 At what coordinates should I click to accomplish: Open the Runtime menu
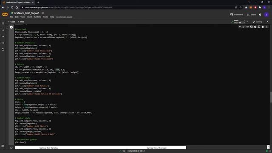click(x=37, y=17)
